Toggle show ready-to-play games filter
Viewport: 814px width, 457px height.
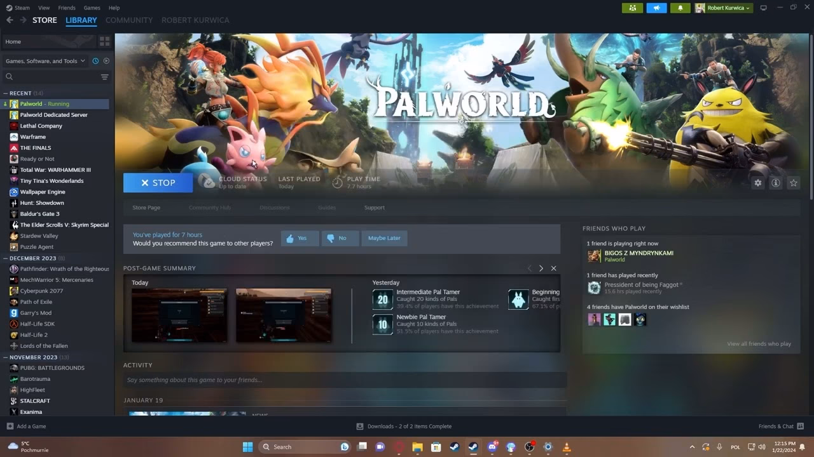pyautogui.click(x=106, y=61)
